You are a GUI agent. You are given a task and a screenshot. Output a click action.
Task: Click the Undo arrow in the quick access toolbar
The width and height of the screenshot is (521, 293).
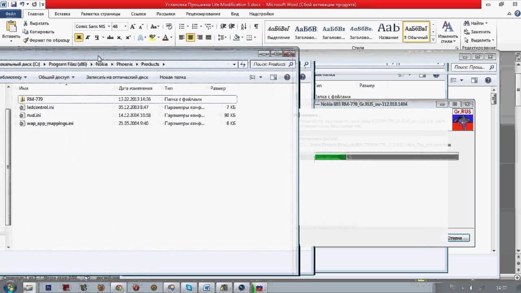[x=22, y=4]
